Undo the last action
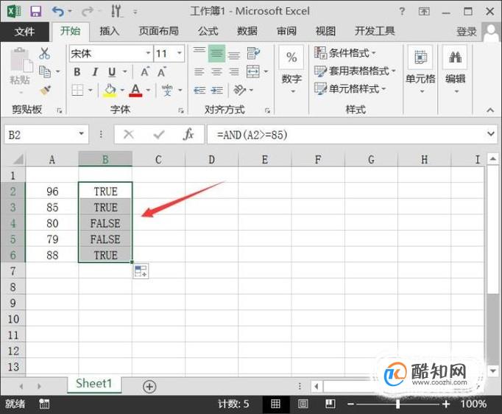Screen dimensions: 502x414 pyautogui.click(x=58, y=12)
